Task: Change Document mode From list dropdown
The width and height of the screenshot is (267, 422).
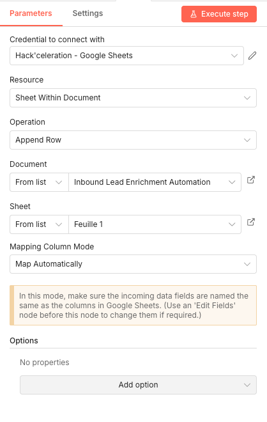Action: (x=39, y=182)
